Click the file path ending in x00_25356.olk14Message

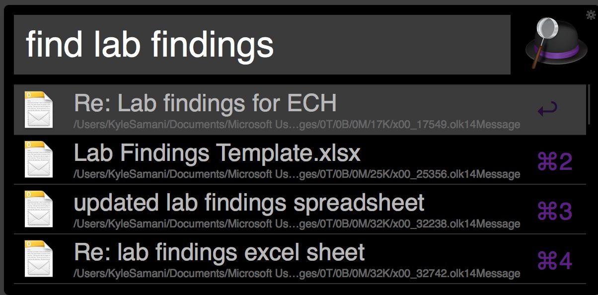(297, 174)
